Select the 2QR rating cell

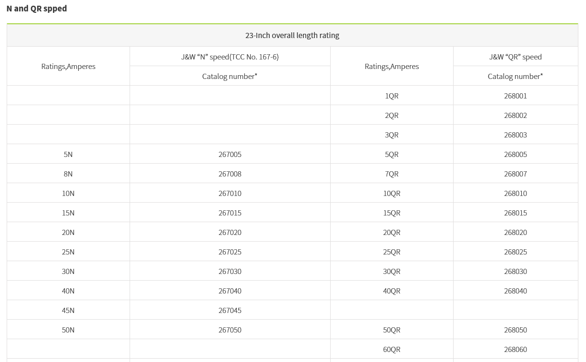point(392,115)
